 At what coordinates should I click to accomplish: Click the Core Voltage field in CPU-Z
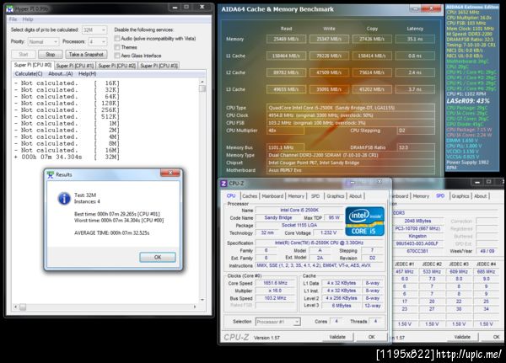329,232
